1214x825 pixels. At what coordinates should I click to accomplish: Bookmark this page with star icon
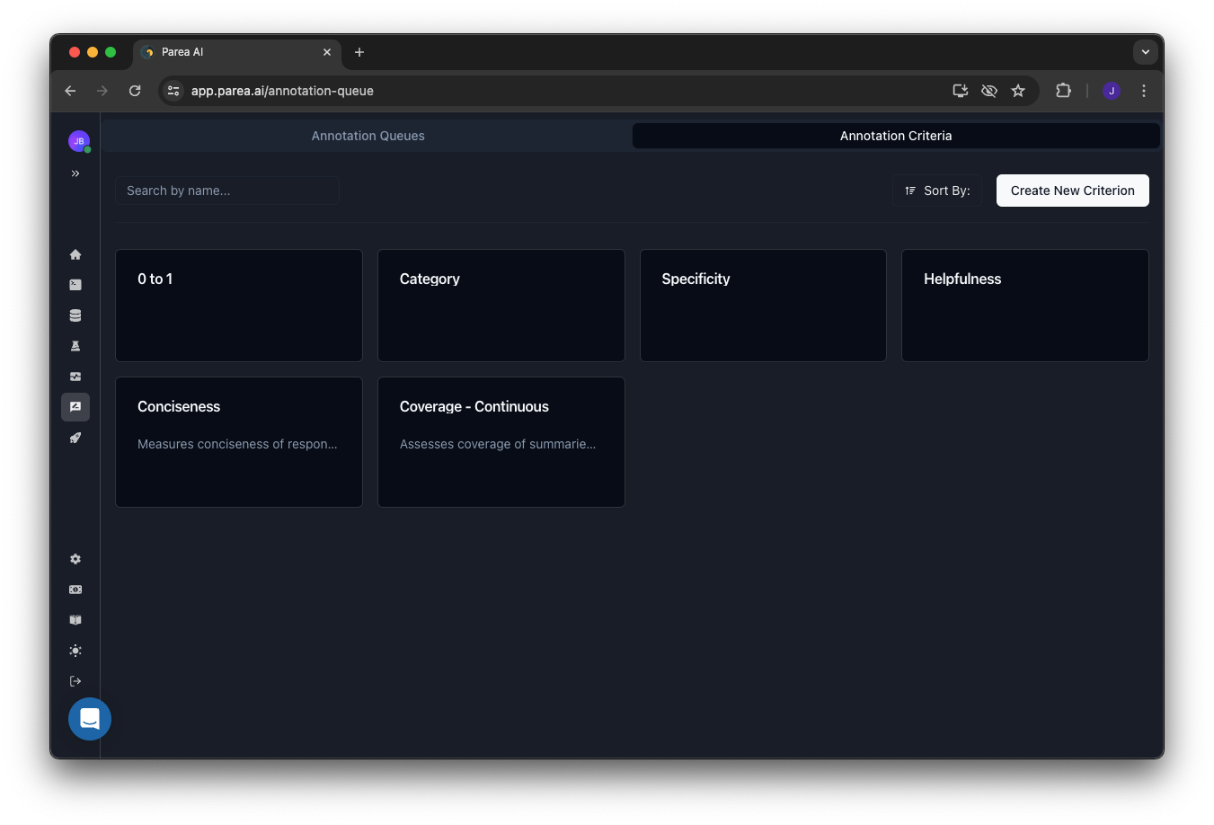pos(1018,91)
